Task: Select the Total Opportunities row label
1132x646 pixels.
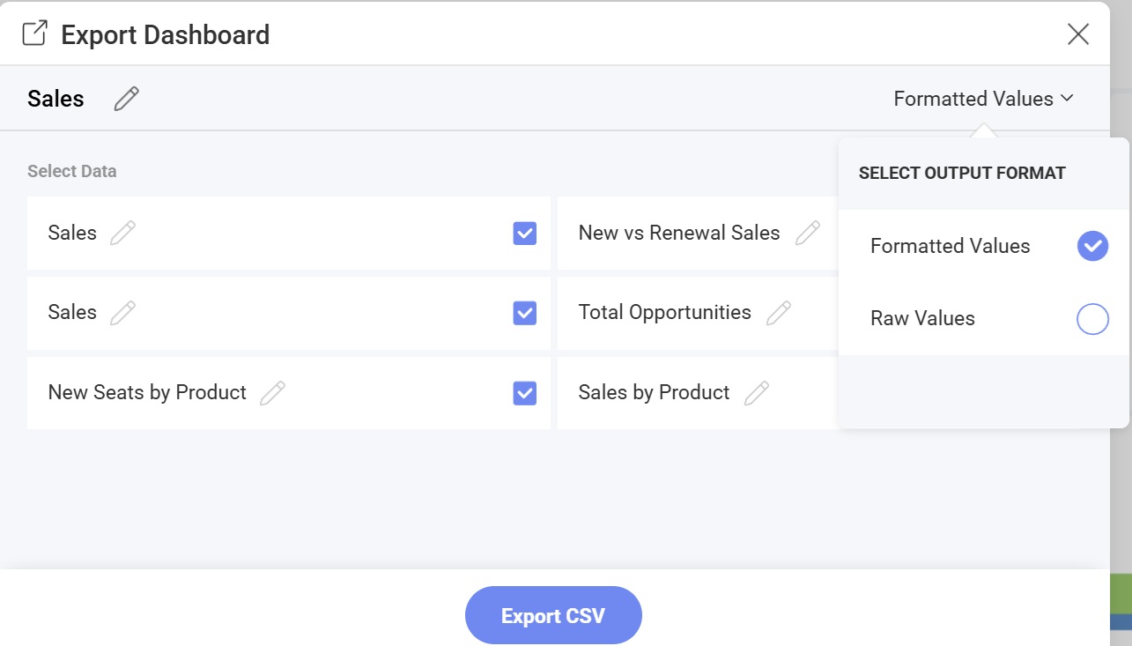Action: 664,313
